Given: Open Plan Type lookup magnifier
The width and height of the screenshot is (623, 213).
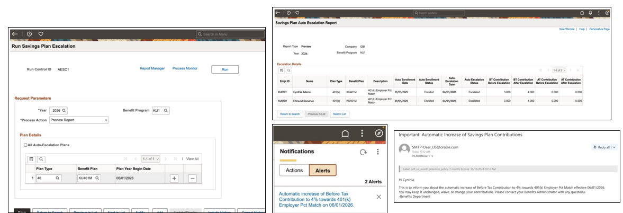Looking at the screenshot, I should [x=58, y=179].
